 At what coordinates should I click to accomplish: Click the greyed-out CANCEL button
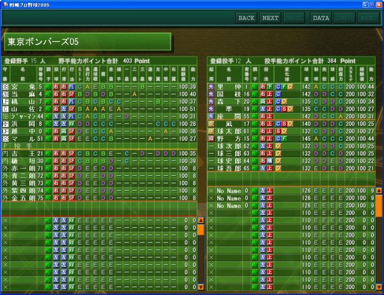pyautogui.click(x=294, y=18)
